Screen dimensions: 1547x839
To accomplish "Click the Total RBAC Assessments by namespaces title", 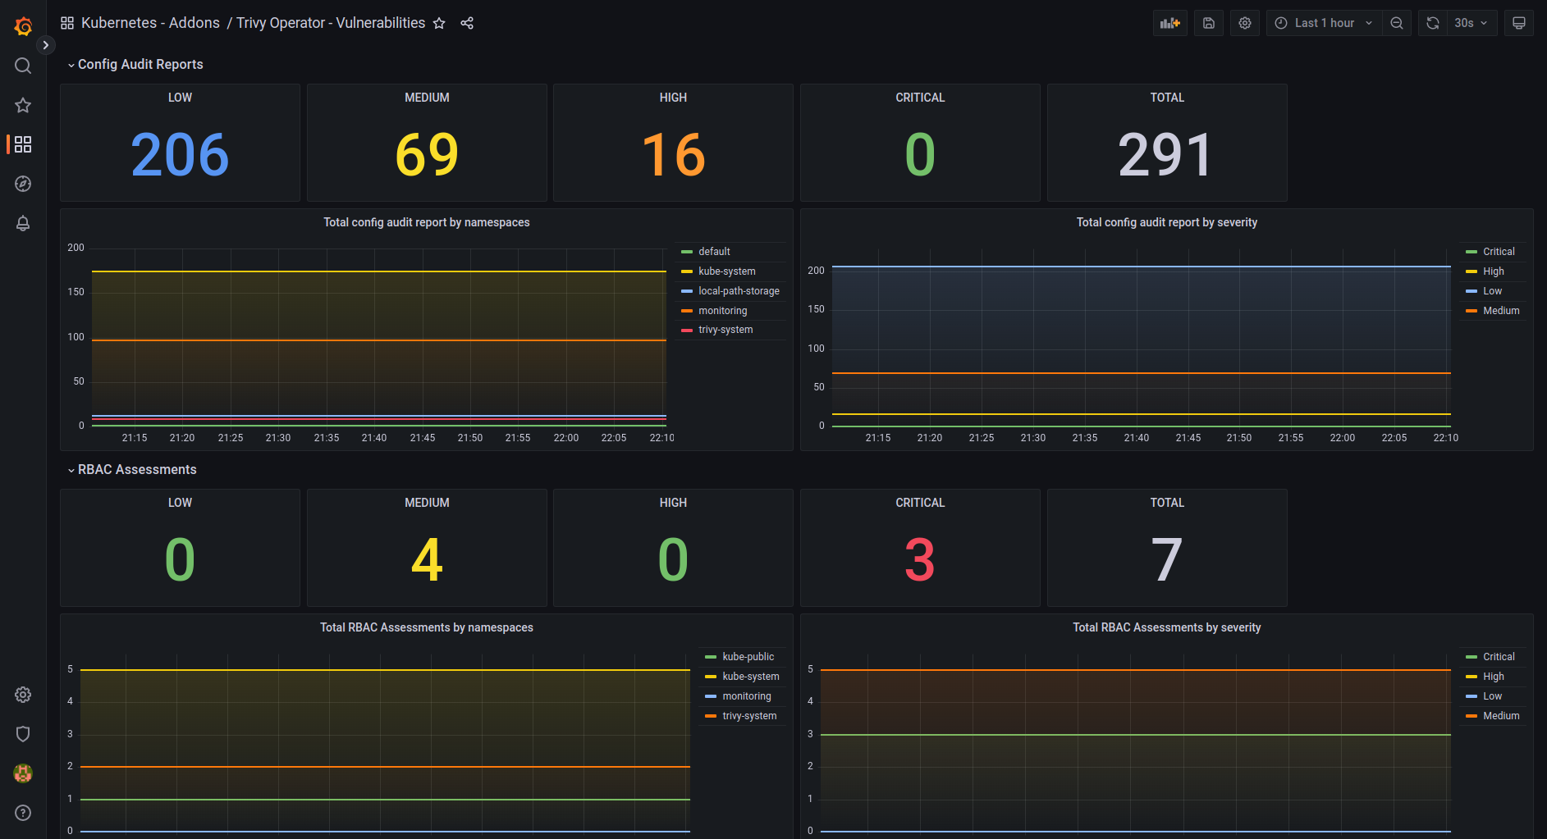I will 426,627.
